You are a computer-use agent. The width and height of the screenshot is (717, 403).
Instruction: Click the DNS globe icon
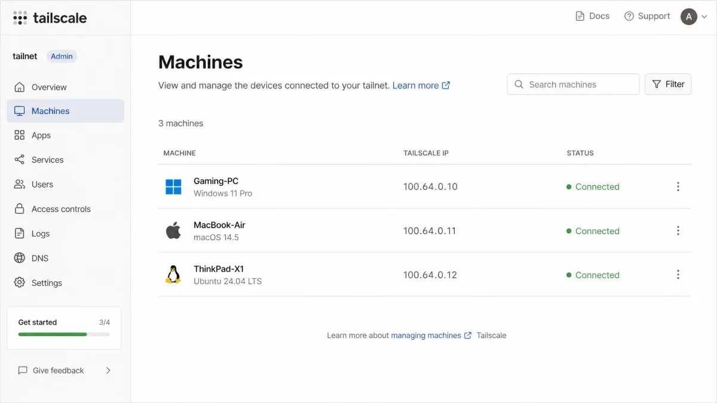point(20,258)
